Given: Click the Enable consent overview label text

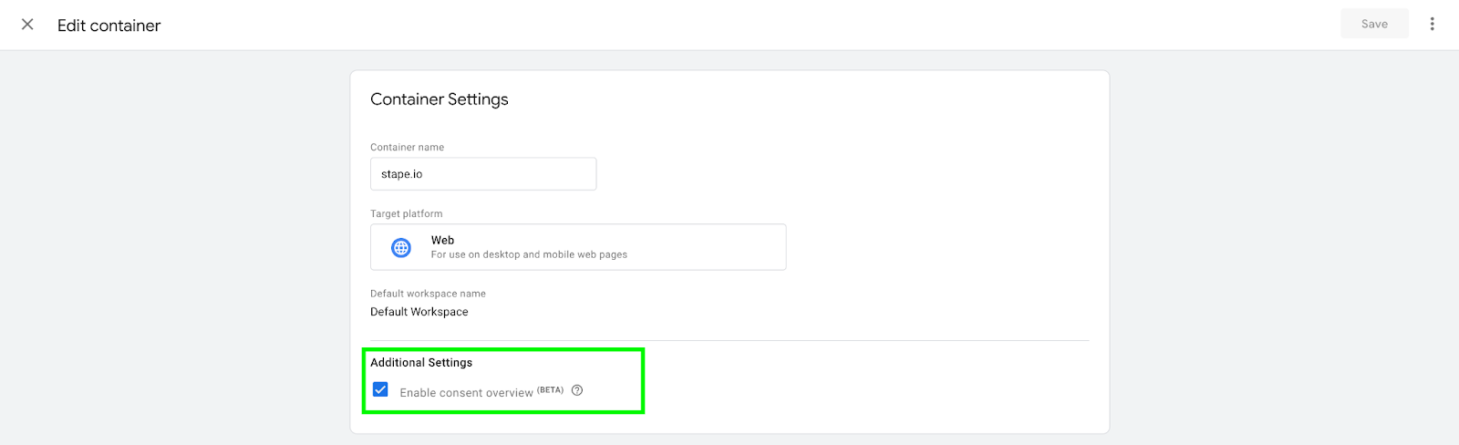Looking at the screenshot, I should pyautogui.click(x=466, y=393).
